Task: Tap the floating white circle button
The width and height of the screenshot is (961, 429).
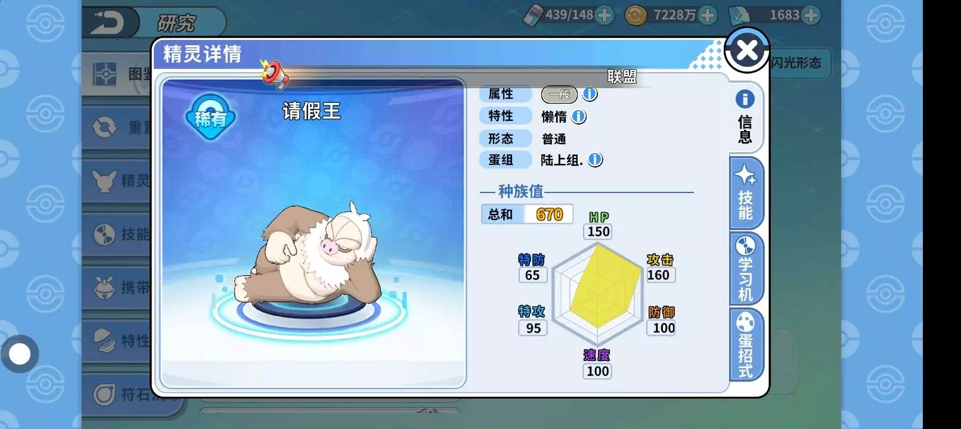Action: pos(20,354)
